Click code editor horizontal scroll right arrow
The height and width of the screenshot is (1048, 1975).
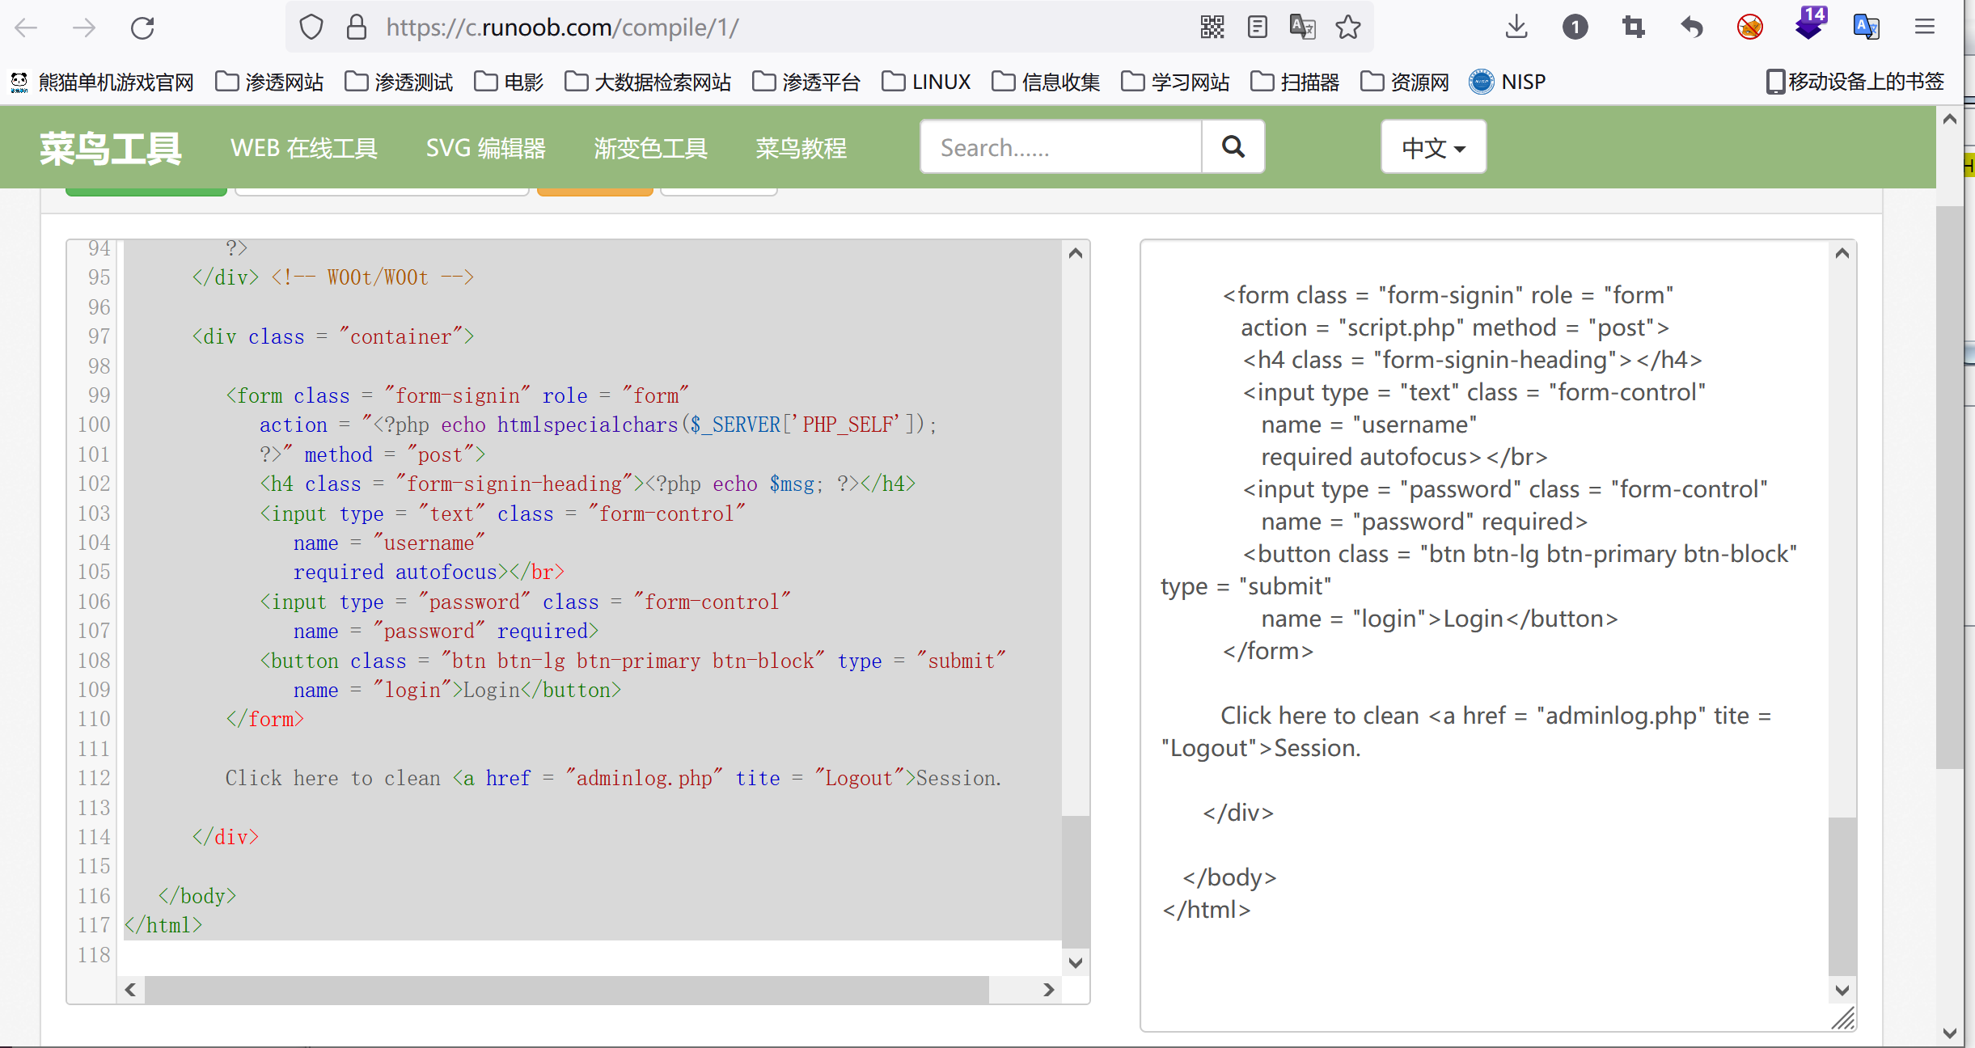[x=1049, y=990]
